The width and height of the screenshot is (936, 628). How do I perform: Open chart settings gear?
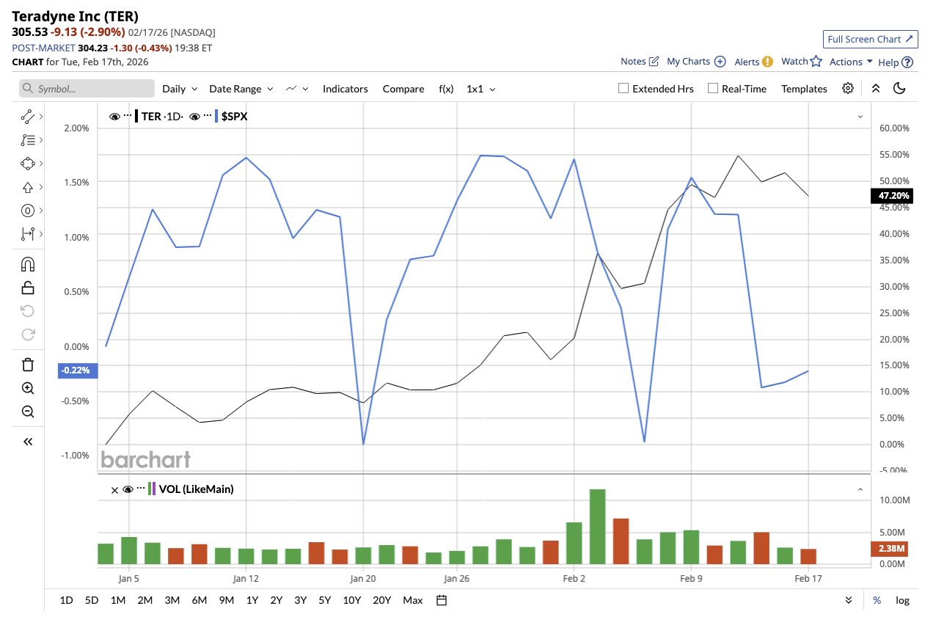(x=848, y=88)
